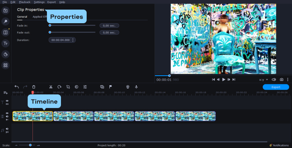Take a snapshot of the preview frame

pyautogui.click(x=282, y=80)
